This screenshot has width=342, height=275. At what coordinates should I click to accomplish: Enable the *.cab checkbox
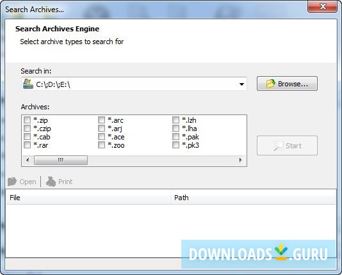point(27,137)
